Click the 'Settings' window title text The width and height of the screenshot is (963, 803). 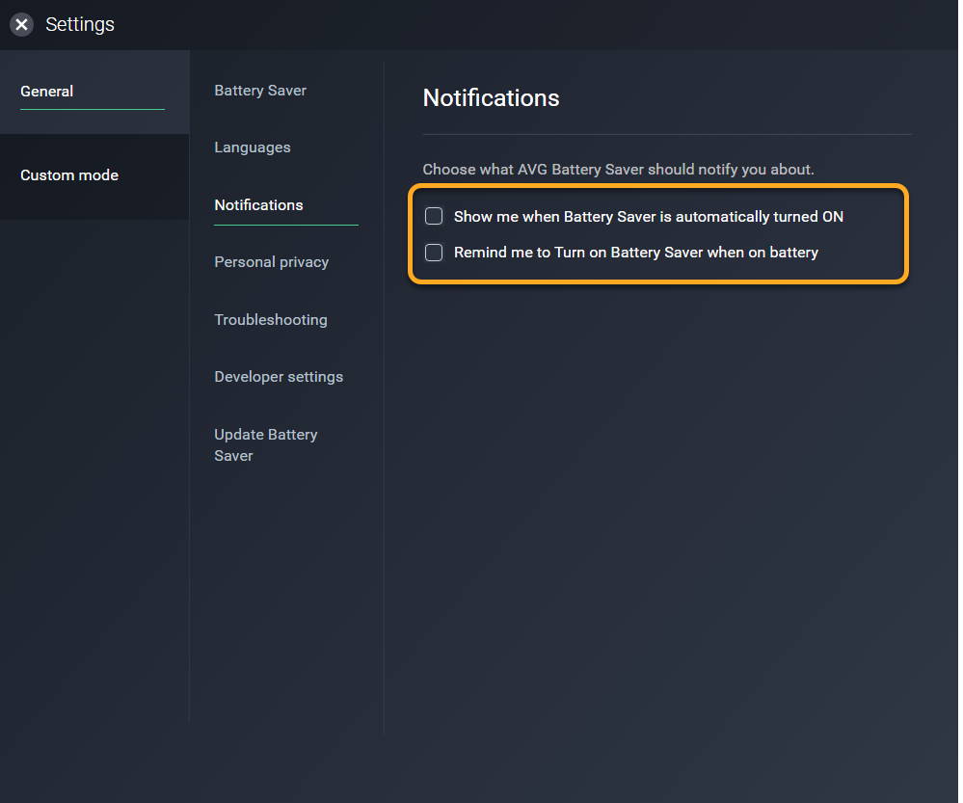[80, 25]
